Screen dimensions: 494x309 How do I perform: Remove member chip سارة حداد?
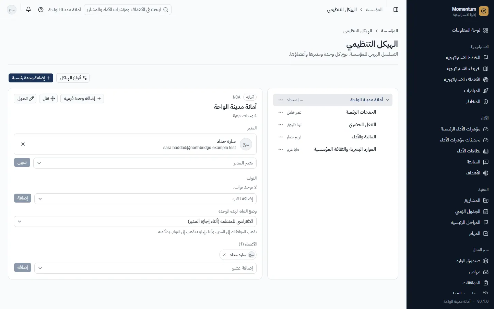(224, 255)
